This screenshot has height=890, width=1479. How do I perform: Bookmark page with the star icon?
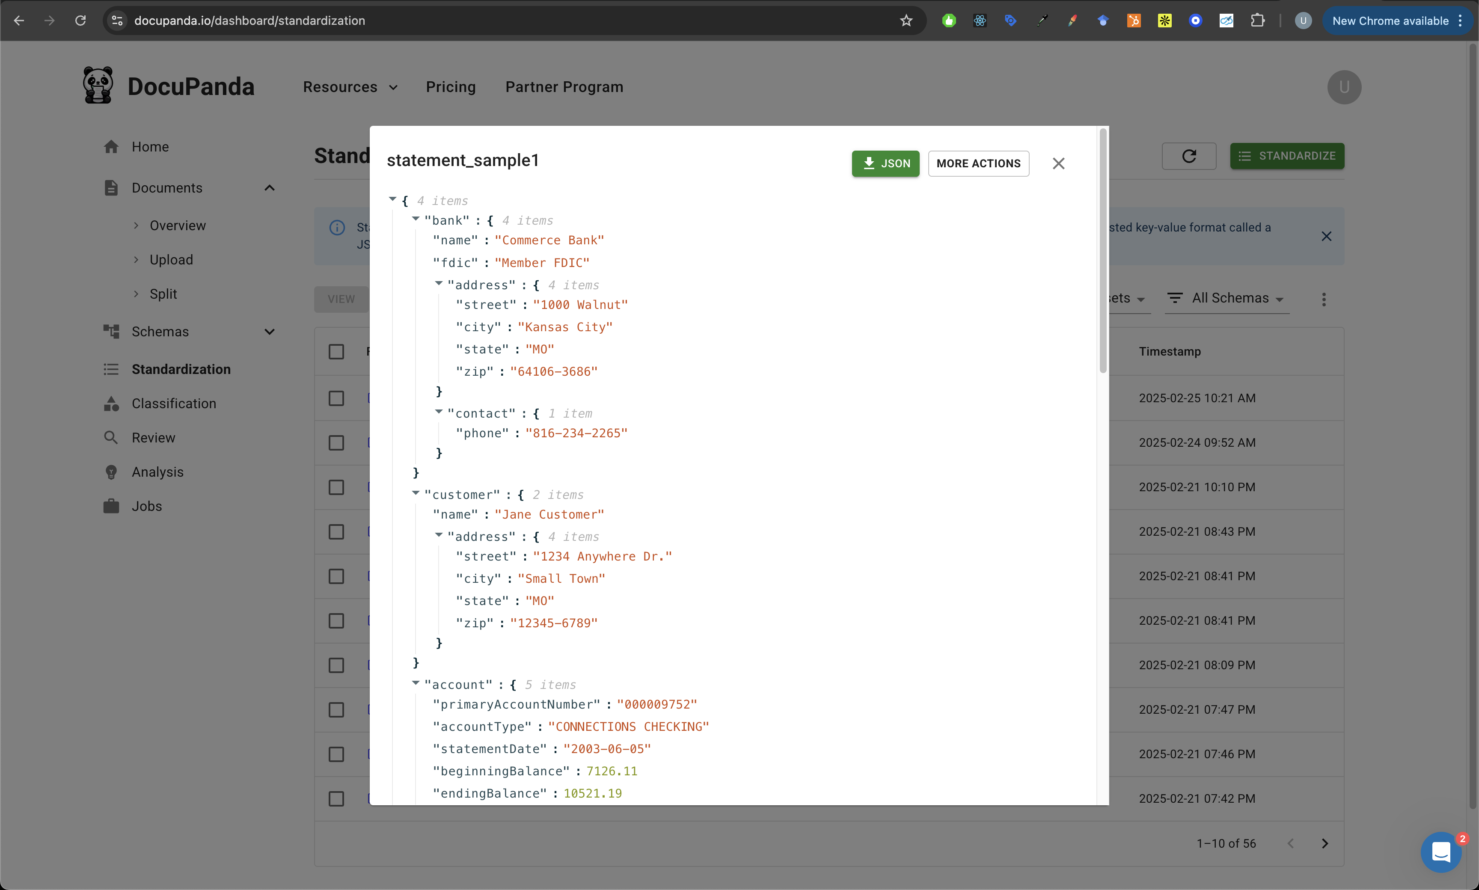point(906,21)
